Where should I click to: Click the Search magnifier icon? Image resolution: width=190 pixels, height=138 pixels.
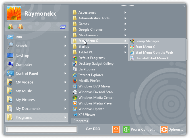10,46
